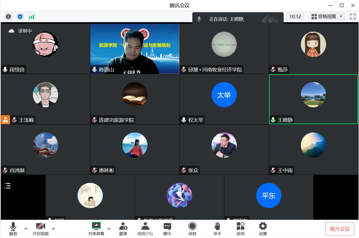
Task: Open the meeting info icon
Action: click(x=8, y=16)
